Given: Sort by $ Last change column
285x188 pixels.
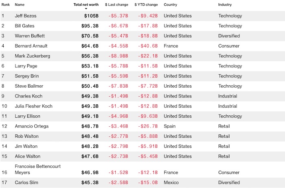Looking at the screenshot, I should (117, 5).
